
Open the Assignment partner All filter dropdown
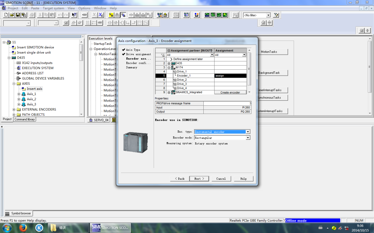tap(212, 55)
